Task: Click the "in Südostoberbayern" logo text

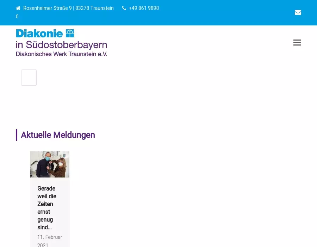Action: (61, 45)
